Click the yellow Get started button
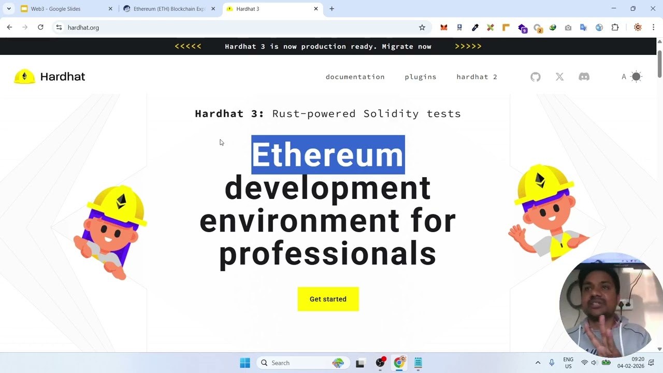663x373 pixels. 328,299
